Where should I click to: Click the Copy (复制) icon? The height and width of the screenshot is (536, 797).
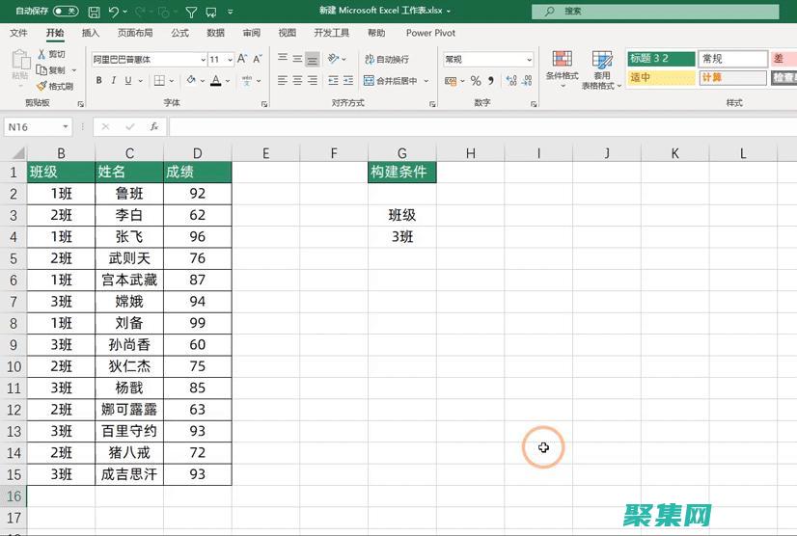41,70
